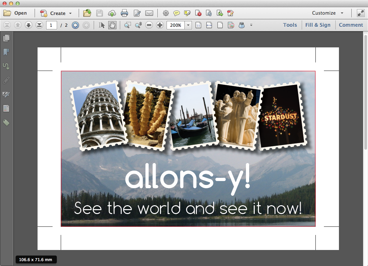The width and height of the screenshot is (368, 266).
Task: Select the dynamic zoom tool
Action: pyautogui.click(x=138, y=25)
